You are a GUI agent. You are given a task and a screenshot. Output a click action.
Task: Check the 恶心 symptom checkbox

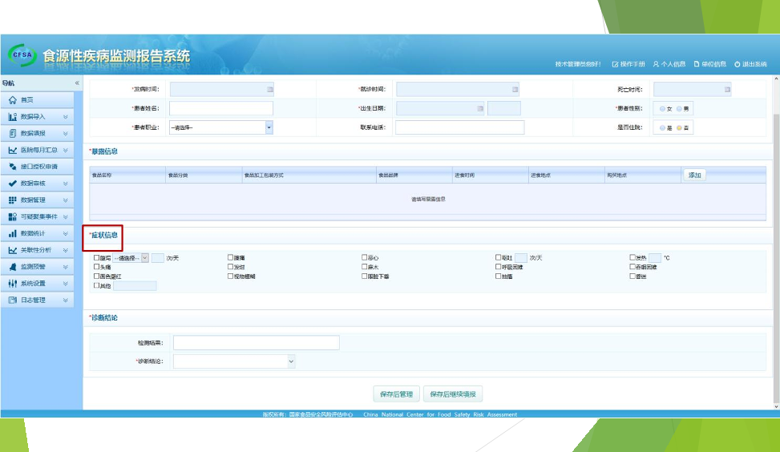pyautogui.click(x=365, y=258)
